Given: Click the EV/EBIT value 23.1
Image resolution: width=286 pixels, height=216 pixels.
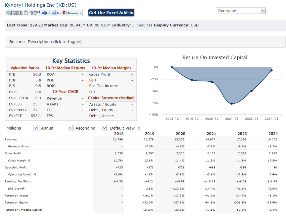Looking at the screenshot, I should pos(37,104).
